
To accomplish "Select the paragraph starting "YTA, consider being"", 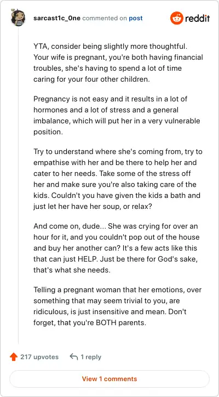I will coord(118,63).
